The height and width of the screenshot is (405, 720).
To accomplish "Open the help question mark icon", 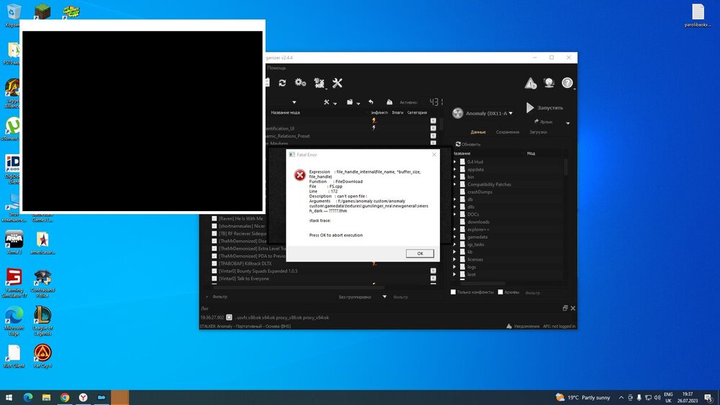I will [567, 84].
